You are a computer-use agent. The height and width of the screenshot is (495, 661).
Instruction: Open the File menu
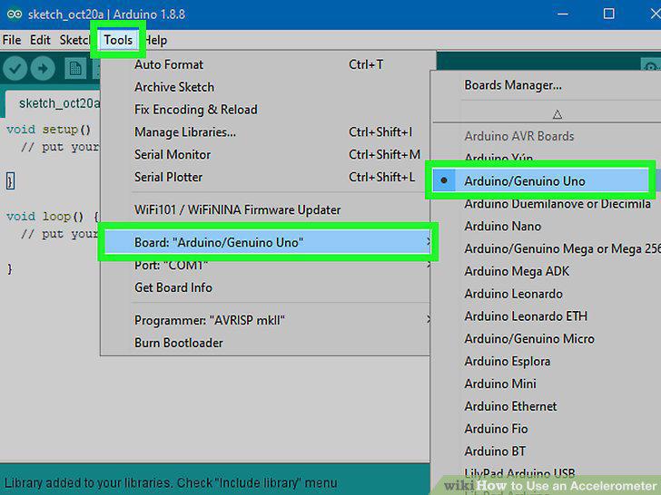(x=12, y=40)
